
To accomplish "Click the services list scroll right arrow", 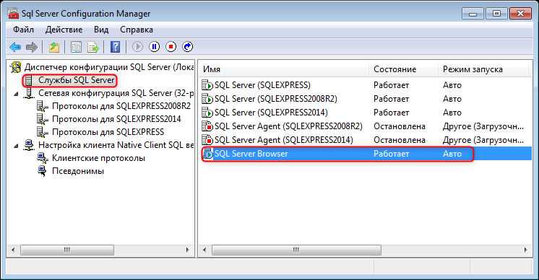I will [x=525, y=250].
